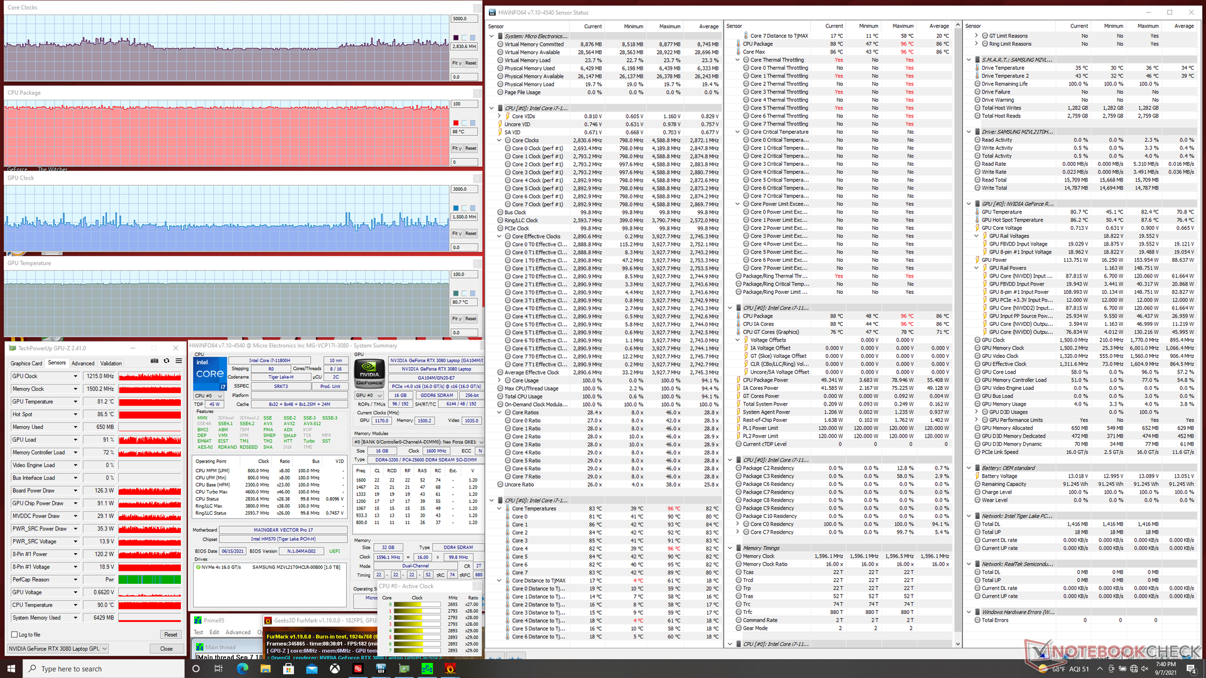Open Microsoft Store from the taskbar

(288, 669)
